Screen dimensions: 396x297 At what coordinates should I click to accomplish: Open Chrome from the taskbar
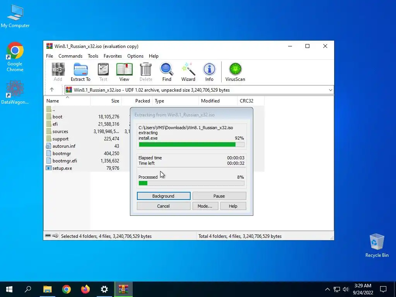67,289
